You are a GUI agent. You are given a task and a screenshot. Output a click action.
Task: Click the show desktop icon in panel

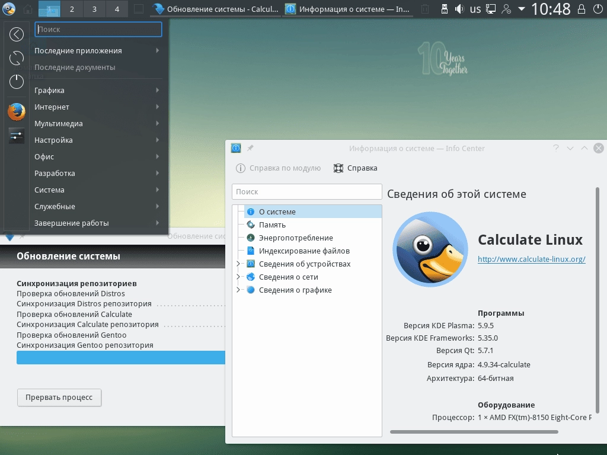(x=139, y=8)
